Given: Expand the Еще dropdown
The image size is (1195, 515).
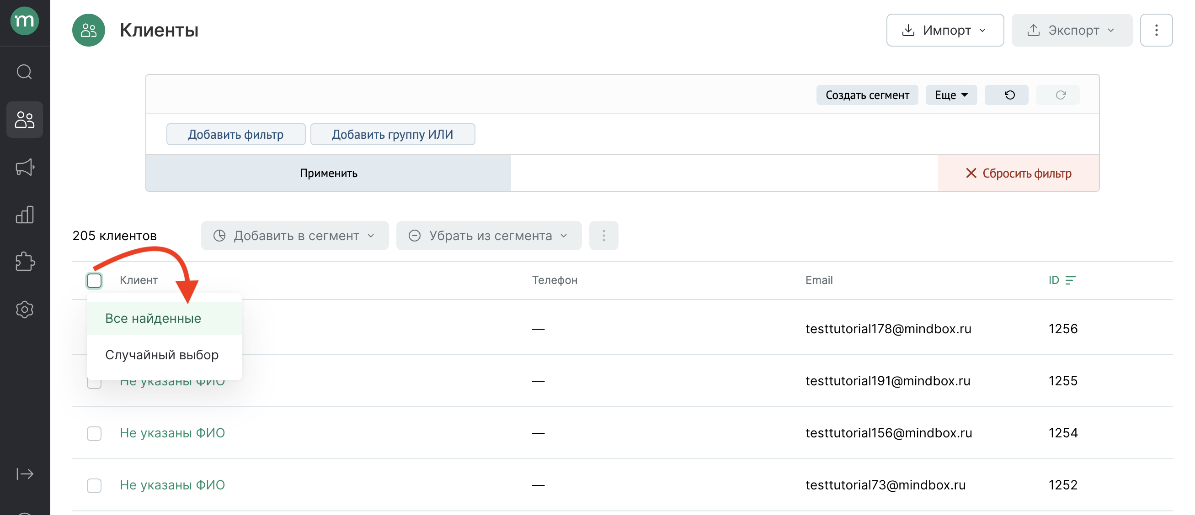Looking at the screenshot, I should click(951, 95).
